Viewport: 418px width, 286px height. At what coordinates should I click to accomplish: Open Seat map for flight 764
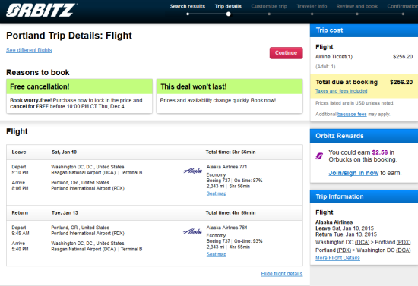[216, 254]
